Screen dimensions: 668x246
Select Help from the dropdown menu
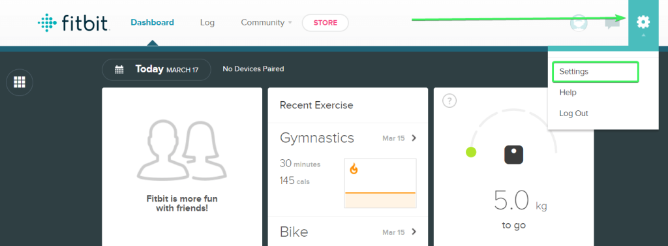click(x=568, y=93)
